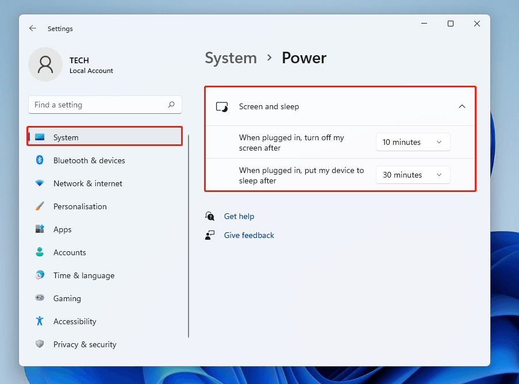Viewport: 519px width, 384px height.
Task: Click the back arrow in Settings
Action: tap(32, 29)
